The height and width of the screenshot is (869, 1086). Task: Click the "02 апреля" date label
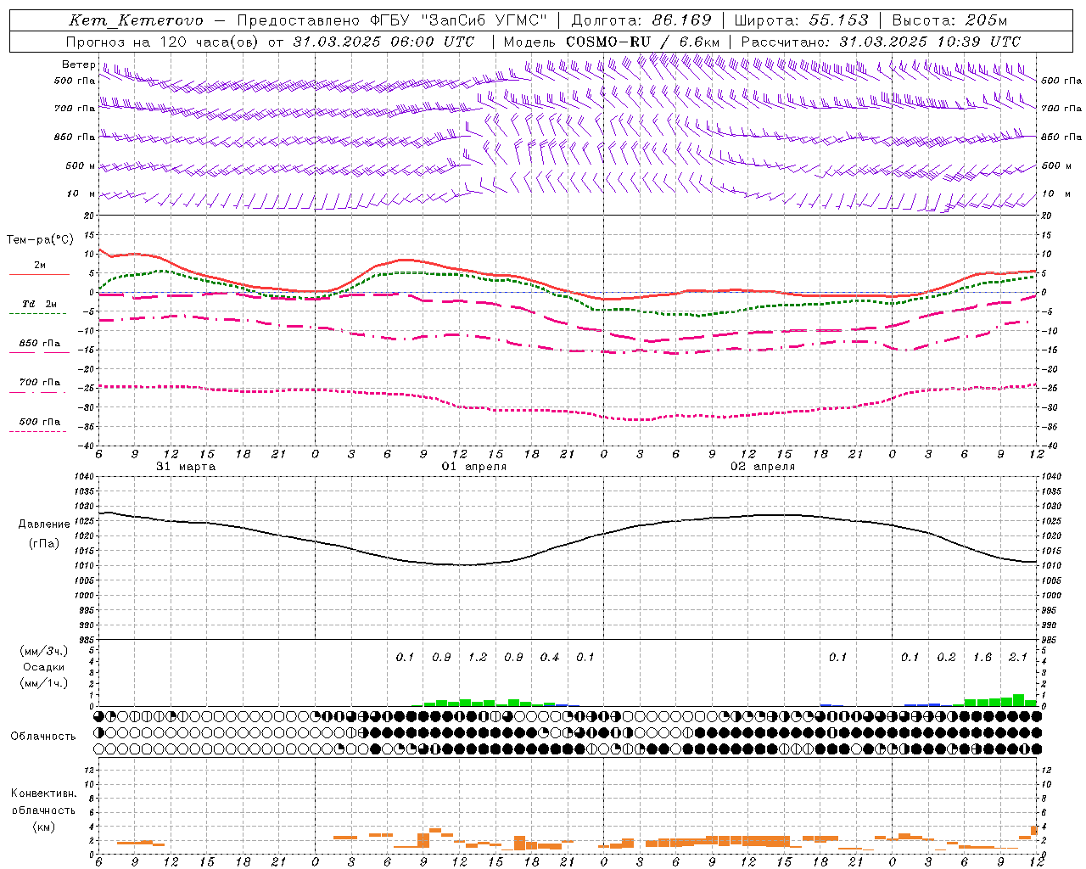763,467
